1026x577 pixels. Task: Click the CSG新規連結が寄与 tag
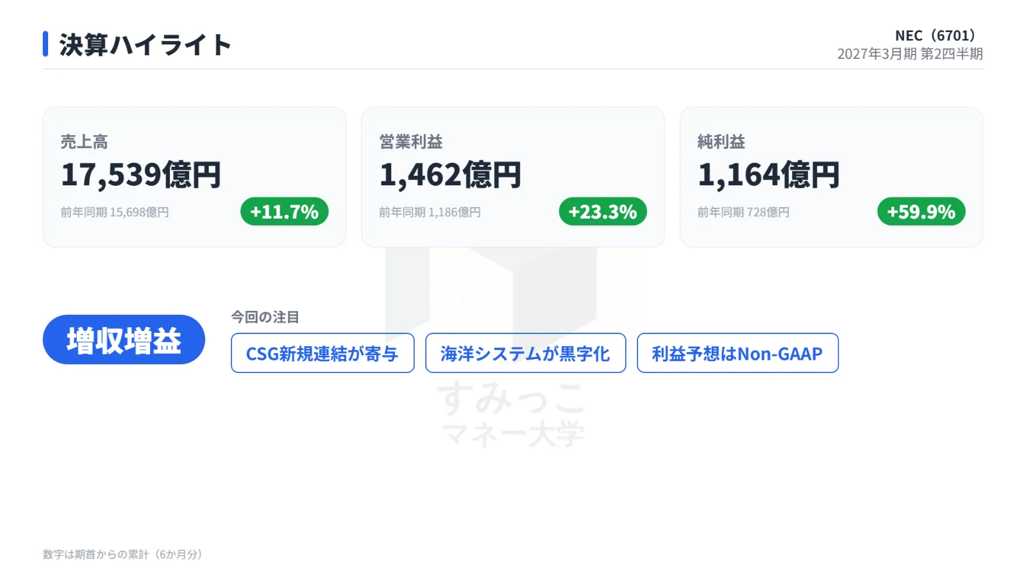tap(323, 353)
